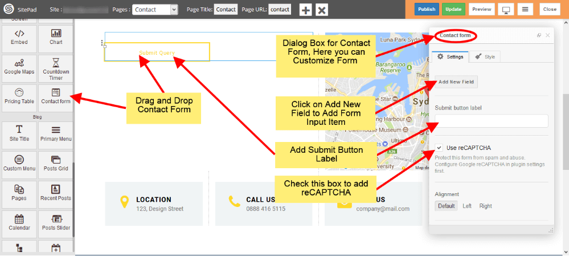
Task: Click the dialog resize grip corner
Action: click(551, 230)
